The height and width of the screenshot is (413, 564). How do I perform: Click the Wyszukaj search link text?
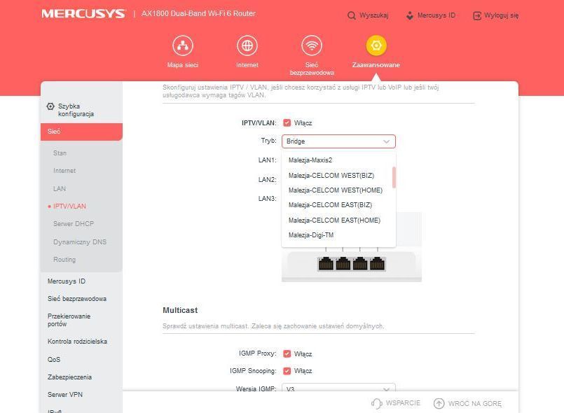coord(373,15)
